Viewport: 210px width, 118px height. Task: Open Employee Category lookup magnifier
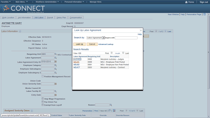[x=55, y=65]
